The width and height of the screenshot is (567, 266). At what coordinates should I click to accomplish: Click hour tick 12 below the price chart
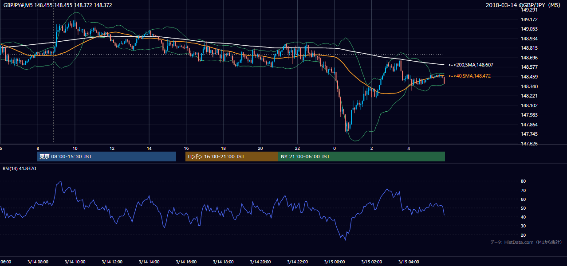coord(112,149)
